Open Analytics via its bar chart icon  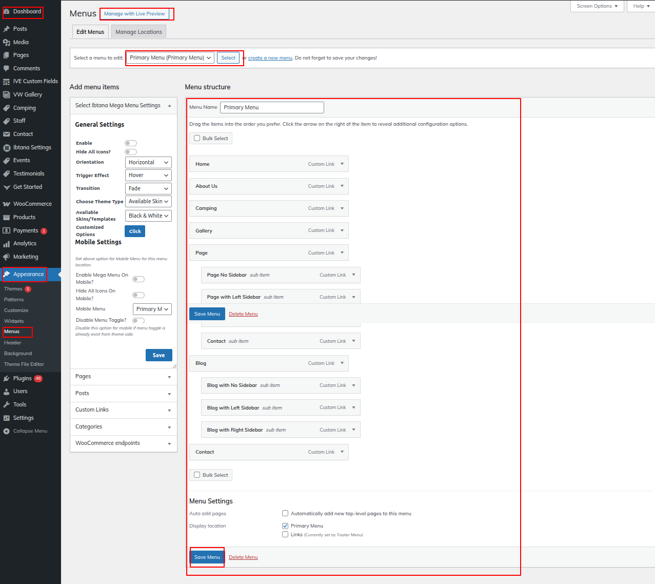click(6, 244)
